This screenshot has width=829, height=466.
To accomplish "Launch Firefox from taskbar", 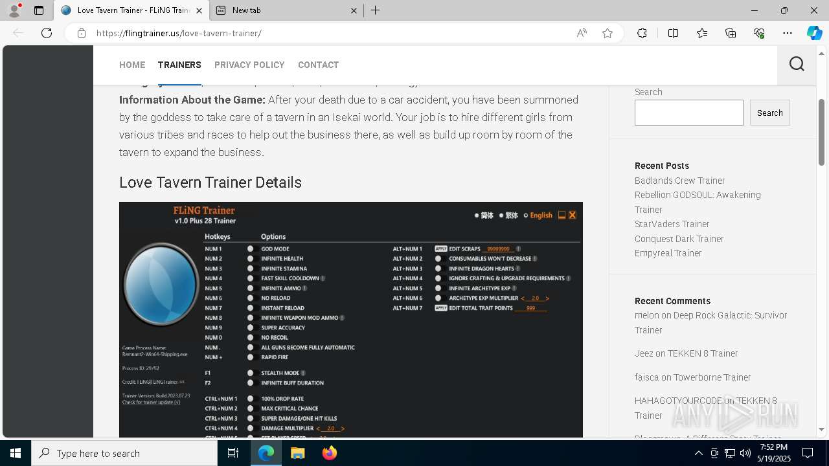I will click(329, 453).
